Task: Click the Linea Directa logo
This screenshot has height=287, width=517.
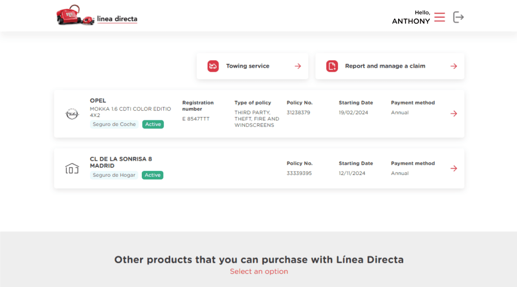Action: pos(97,15)
